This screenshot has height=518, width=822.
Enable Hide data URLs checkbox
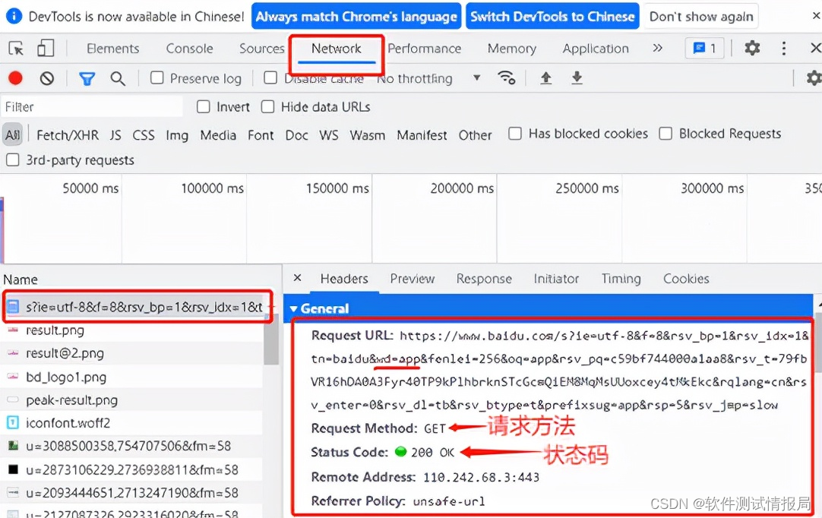[268, 107]
